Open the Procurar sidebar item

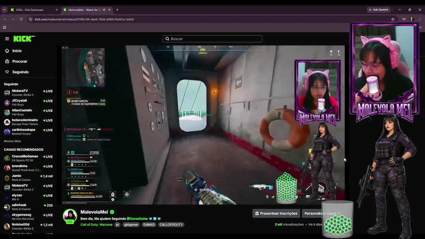(x=20, y=61)
